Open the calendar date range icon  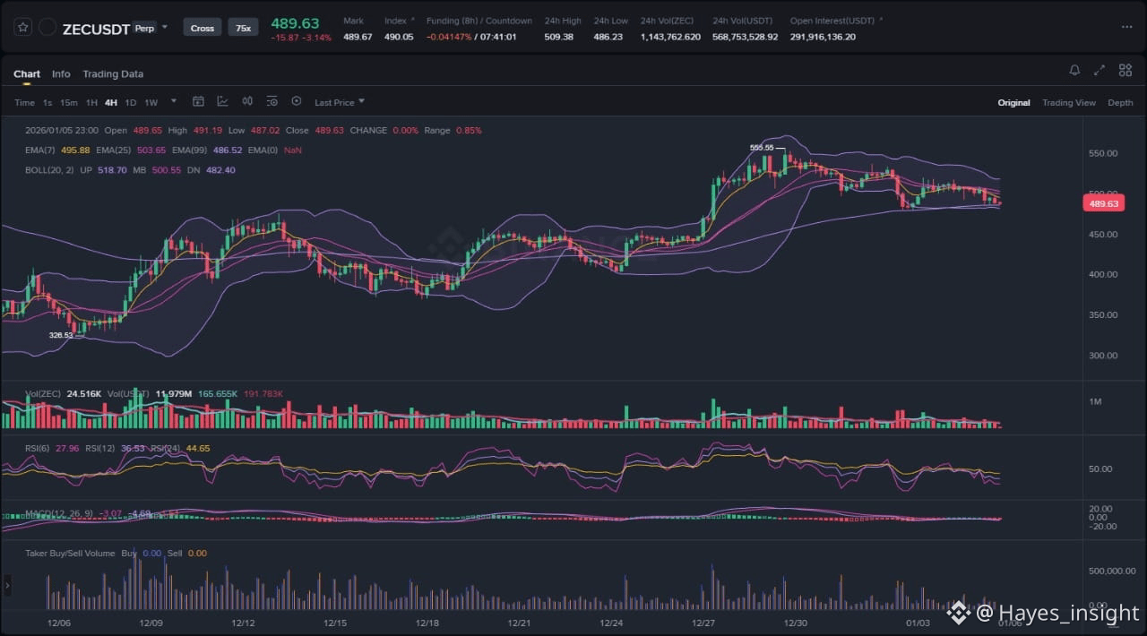pyautogui.click(x=199, y=101)
